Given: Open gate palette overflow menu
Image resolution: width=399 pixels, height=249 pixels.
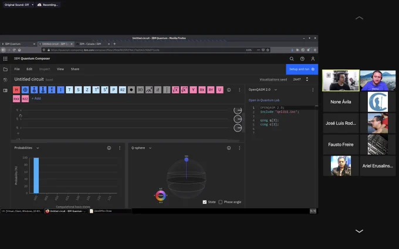Looking at the screenshot, I should (x=239, y=90).
